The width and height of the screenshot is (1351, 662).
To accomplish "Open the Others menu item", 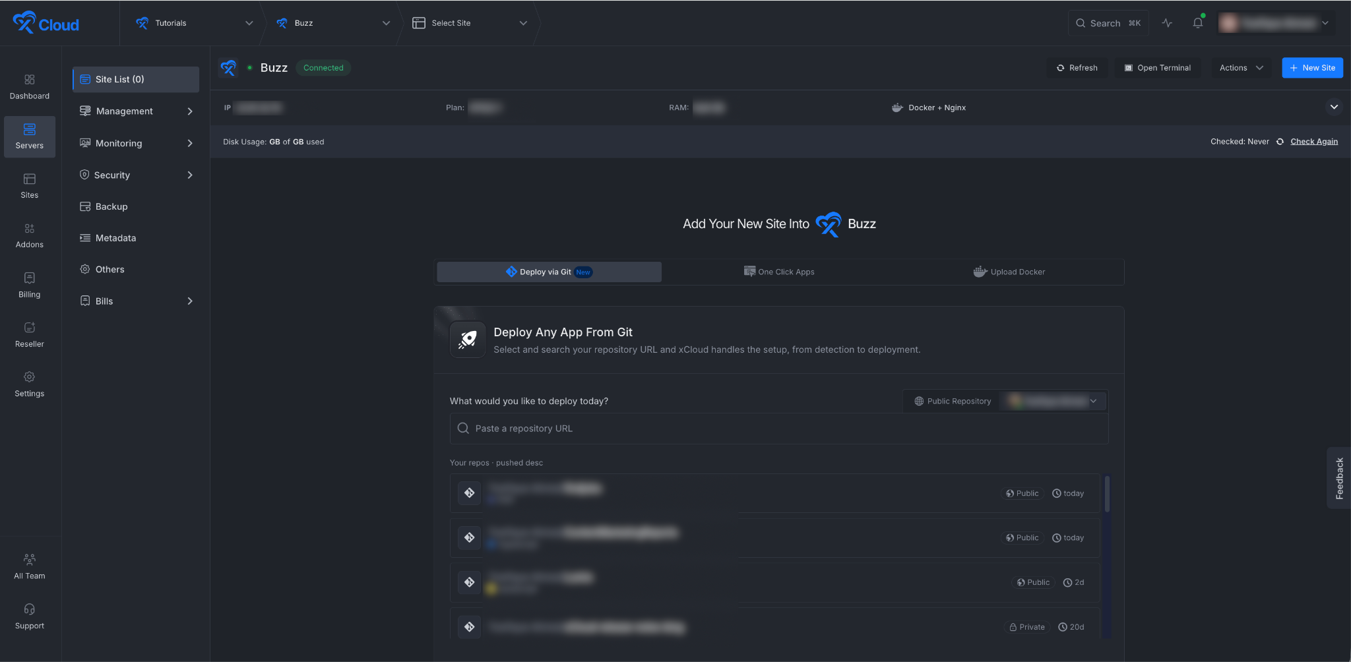I will pyautogui.click(x=135, y=270).
